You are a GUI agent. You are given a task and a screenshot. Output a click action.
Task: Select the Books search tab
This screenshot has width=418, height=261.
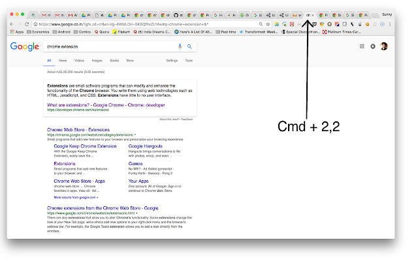click(114, 61)
